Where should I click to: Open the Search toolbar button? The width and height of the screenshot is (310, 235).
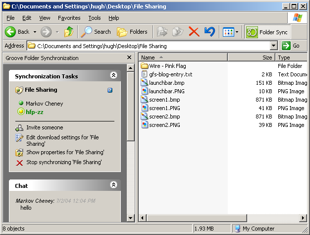coord(97,32)
